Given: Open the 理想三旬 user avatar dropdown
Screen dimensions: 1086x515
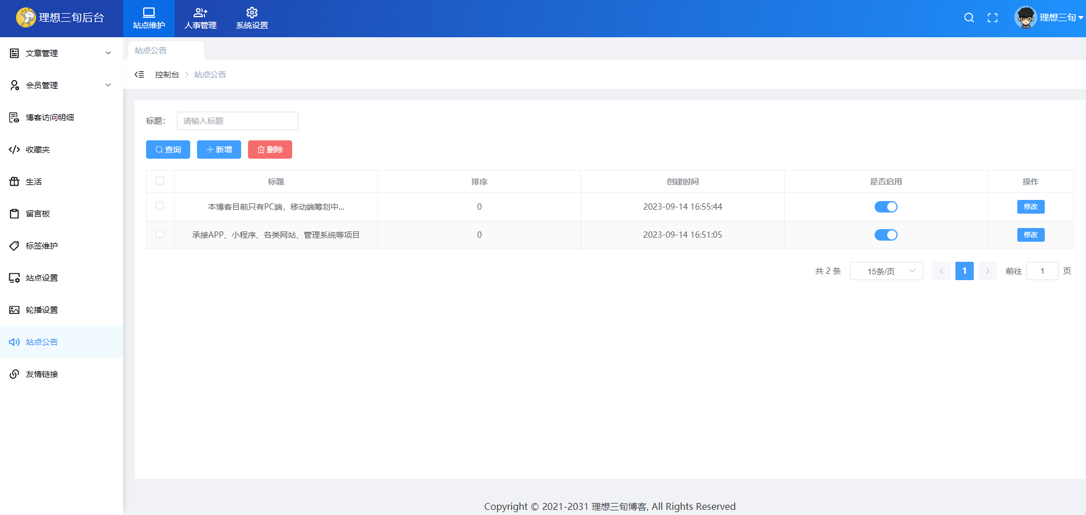Looking at the screenshot, I should pos(1048,18).
